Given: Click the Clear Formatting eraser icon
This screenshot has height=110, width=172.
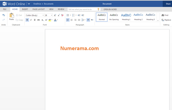Looking at the screenshot, I should [62, 15].
